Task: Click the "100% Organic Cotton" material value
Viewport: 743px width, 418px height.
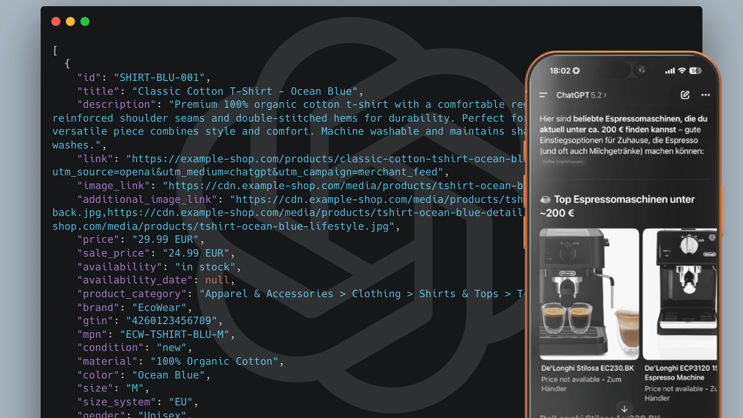Action: 214,361
